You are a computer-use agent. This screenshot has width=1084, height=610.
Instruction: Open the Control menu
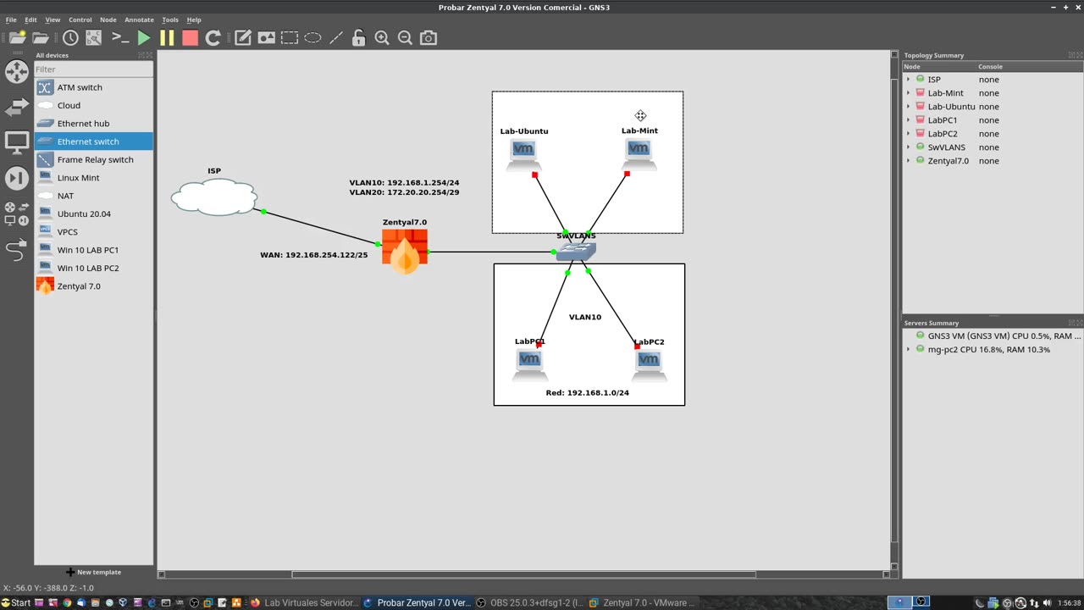80,19
